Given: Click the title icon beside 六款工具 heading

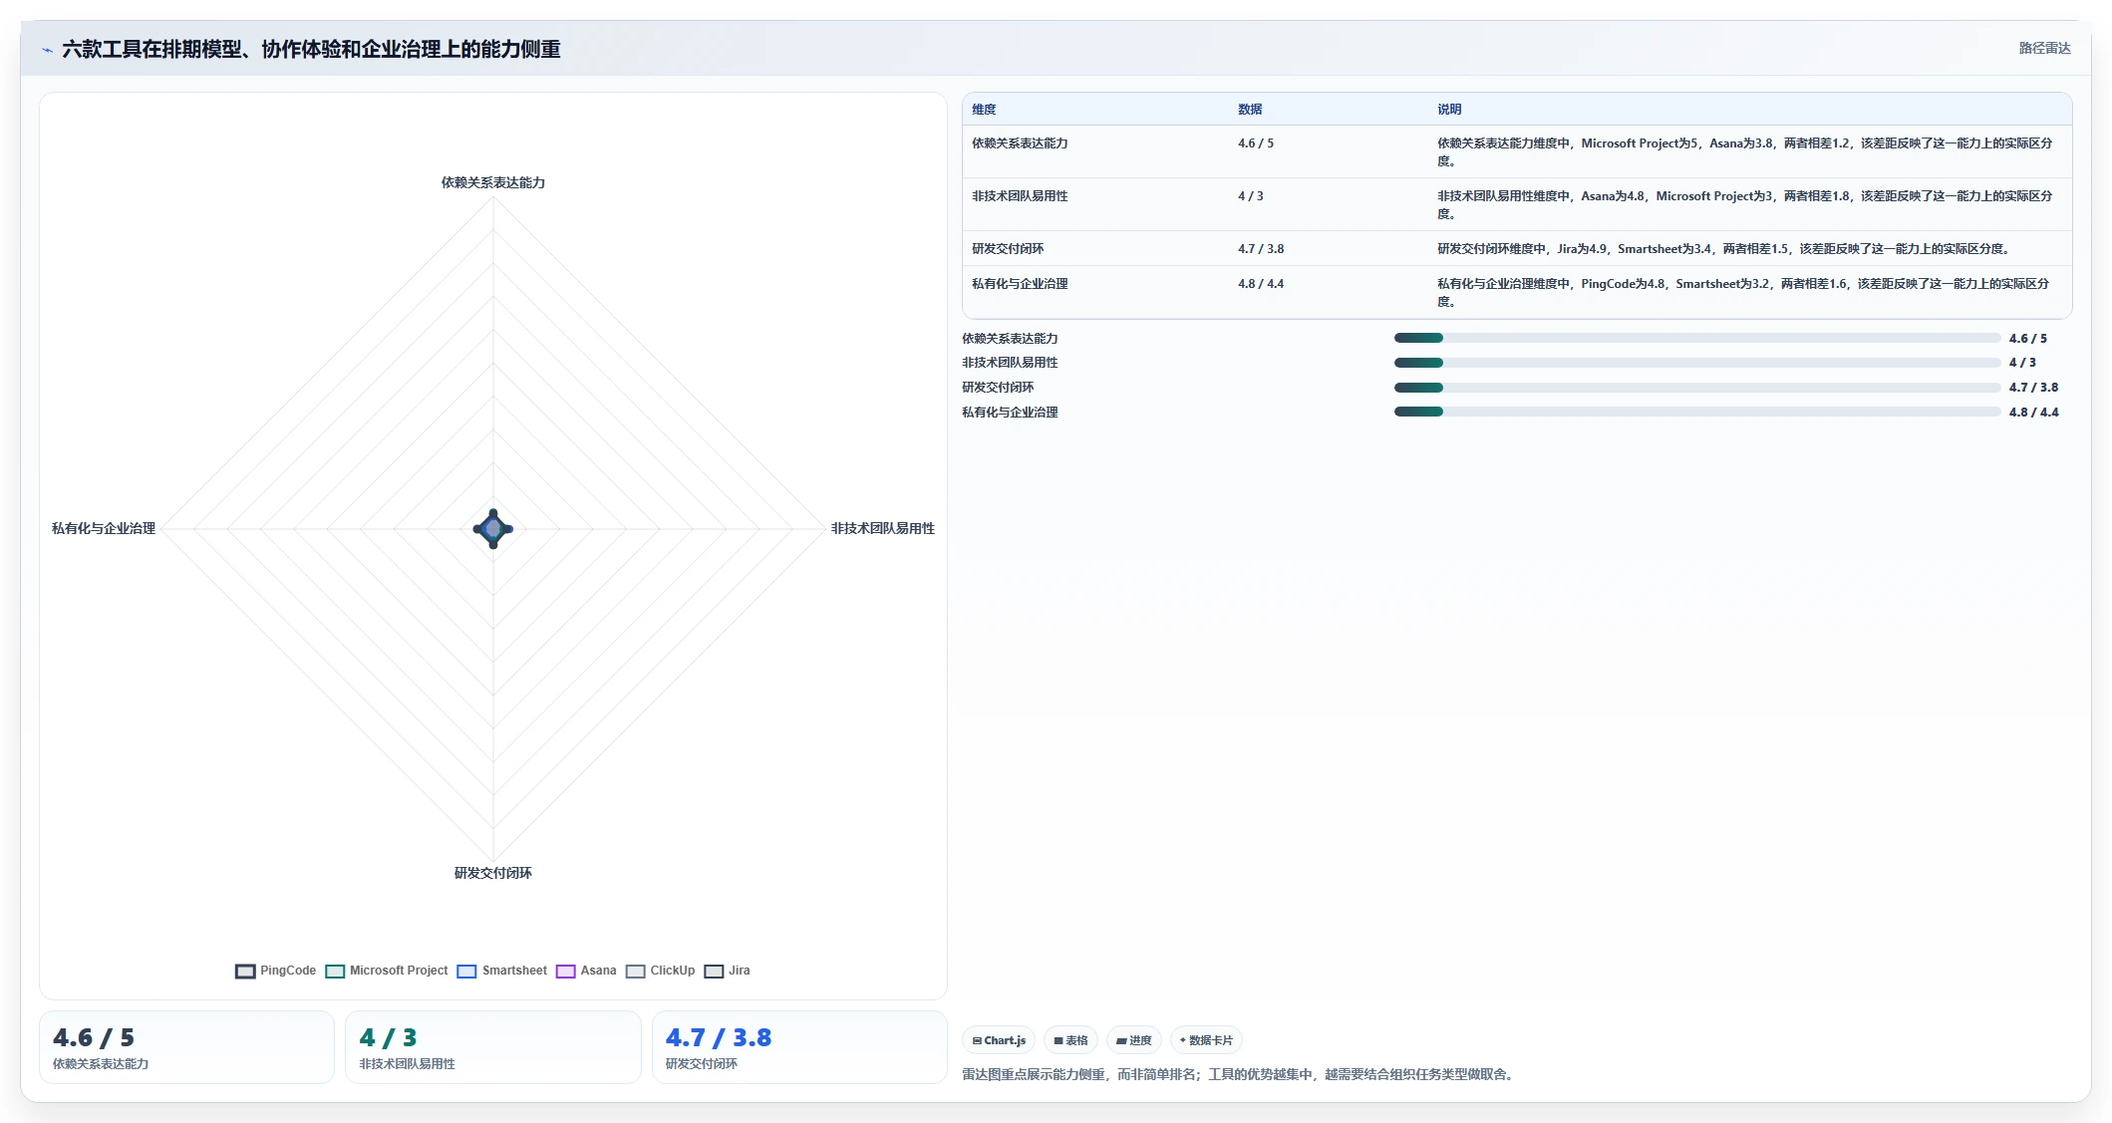Looking at the screenshot, I should (x=47, y=50).
